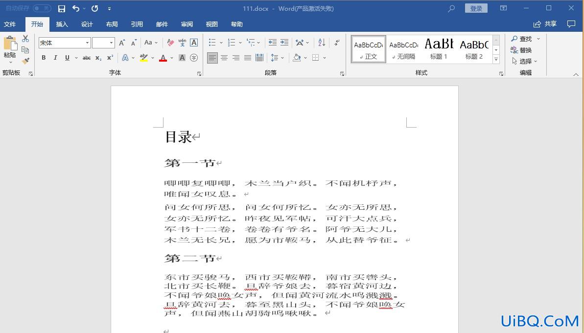The width and height of the screenshot is (584, 333).
Task: Switch to the 布局 tab
Action: pos(112,24)
